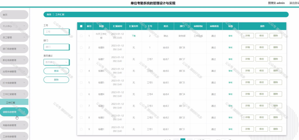
Task: Open the 工资信息管理 sidebar menu
Action: 14,136
